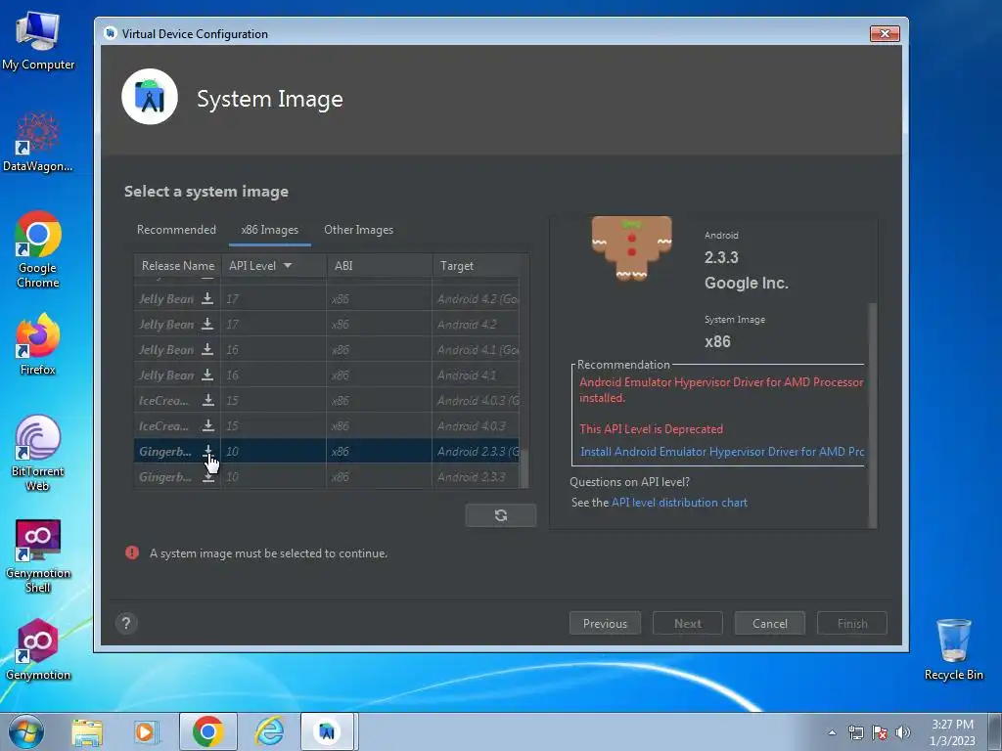Switch to the Recommended tab
This screenshot has width=1002, height=751.
click(176, 230)
